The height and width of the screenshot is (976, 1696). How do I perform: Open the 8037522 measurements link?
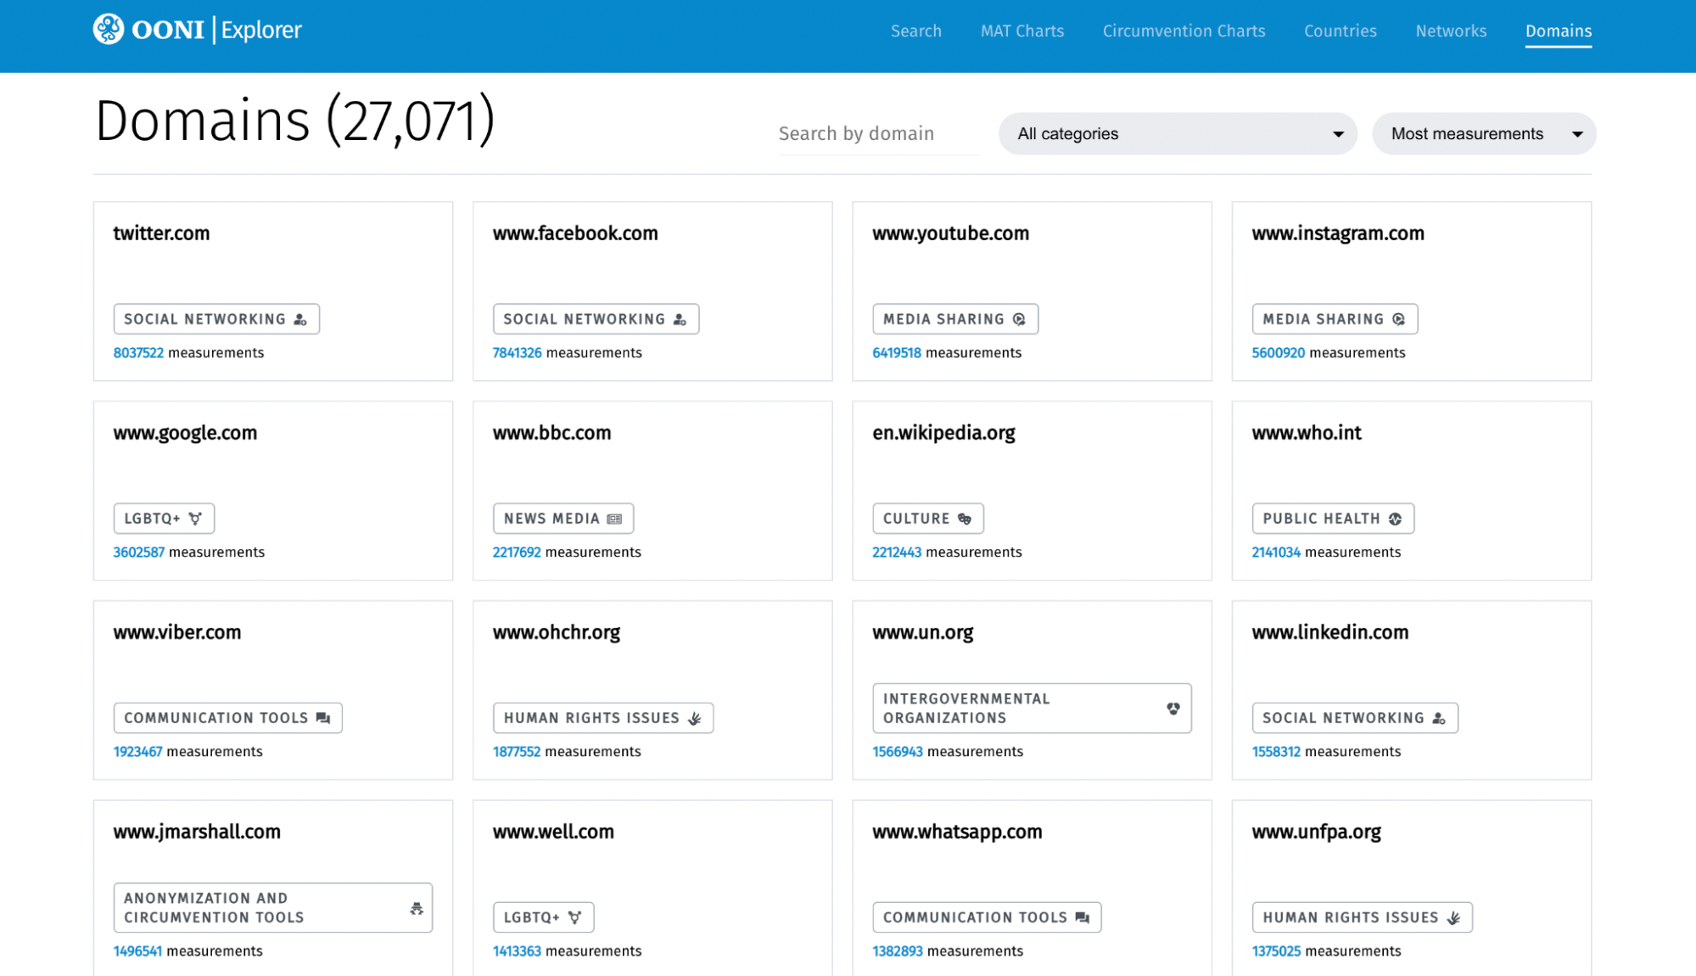[138, 353]
